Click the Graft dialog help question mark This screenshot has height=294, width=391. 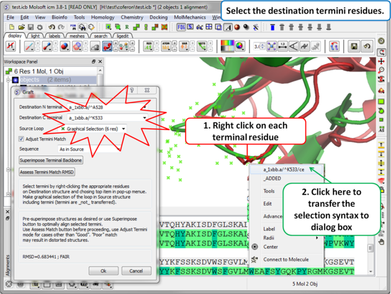[x=131, y=91]
